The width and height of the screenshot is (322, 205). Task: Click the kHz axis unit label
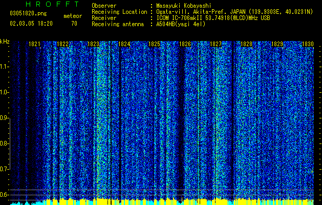click(x=5, y=42)
